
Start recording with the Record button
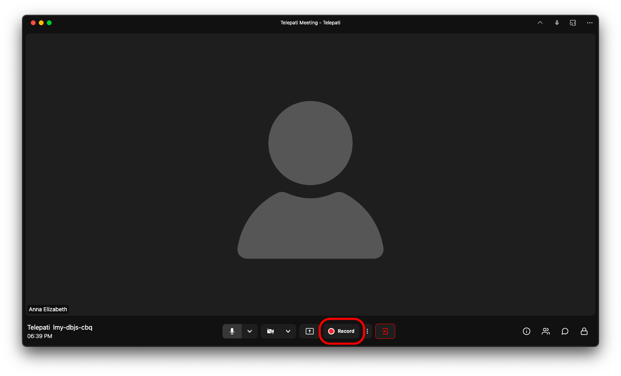tap(341, 331)
